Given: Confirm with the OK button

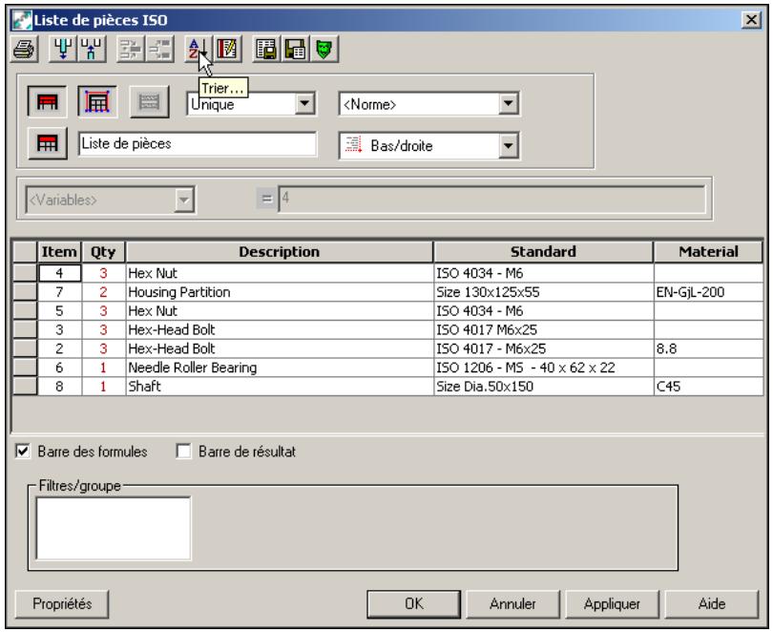Looking at the screenshot, I should coord(413,604).
